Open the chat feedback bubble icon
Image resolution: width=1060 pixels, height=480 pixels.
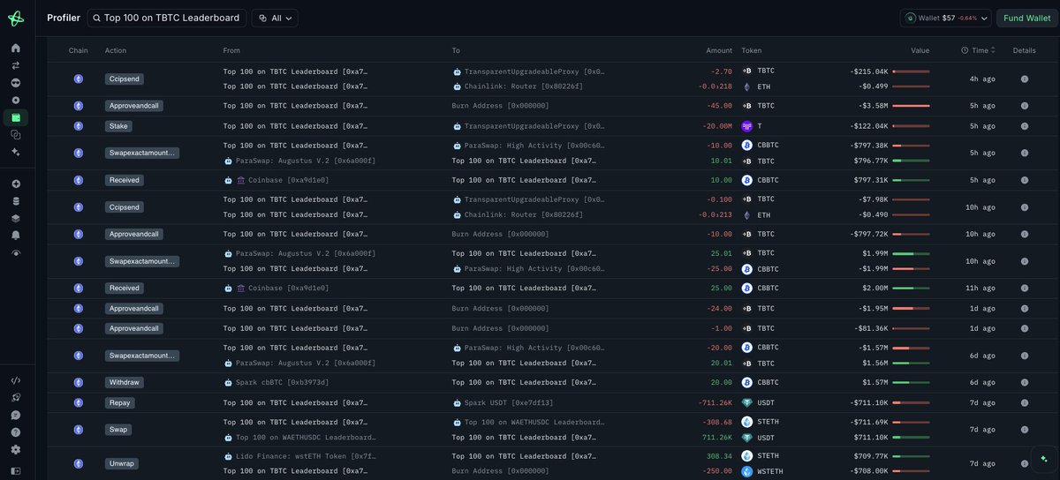pyautogui.click(x=16, y=415)
